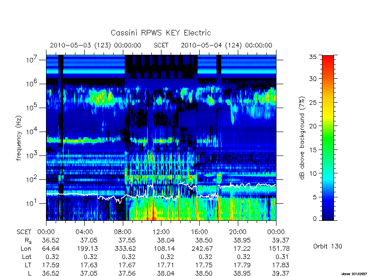Click the 'LT' row label
Image resolution: width=368 pixels, height=276 pixels.
(x=28, y=265)
